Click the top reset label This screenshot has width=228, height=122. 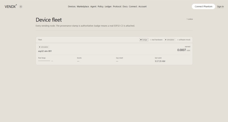(x=119, y=58)
